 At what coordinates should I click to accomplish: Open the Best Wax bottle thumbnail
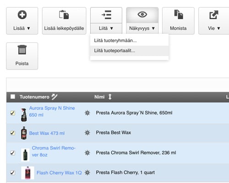click(24, 133)
